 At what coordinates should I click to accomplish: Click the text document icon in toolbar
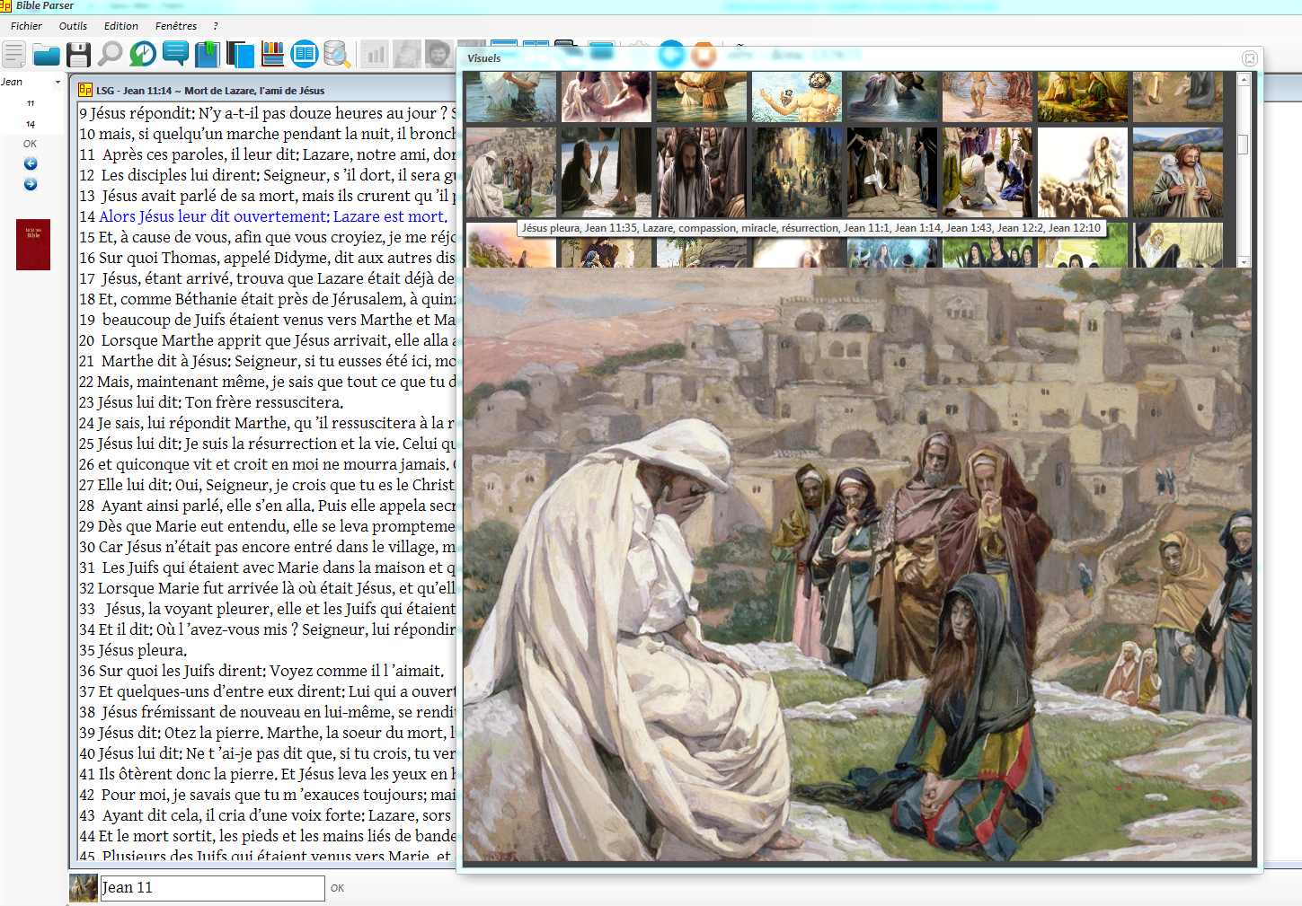pyautogui.click(x=13, y=55)
